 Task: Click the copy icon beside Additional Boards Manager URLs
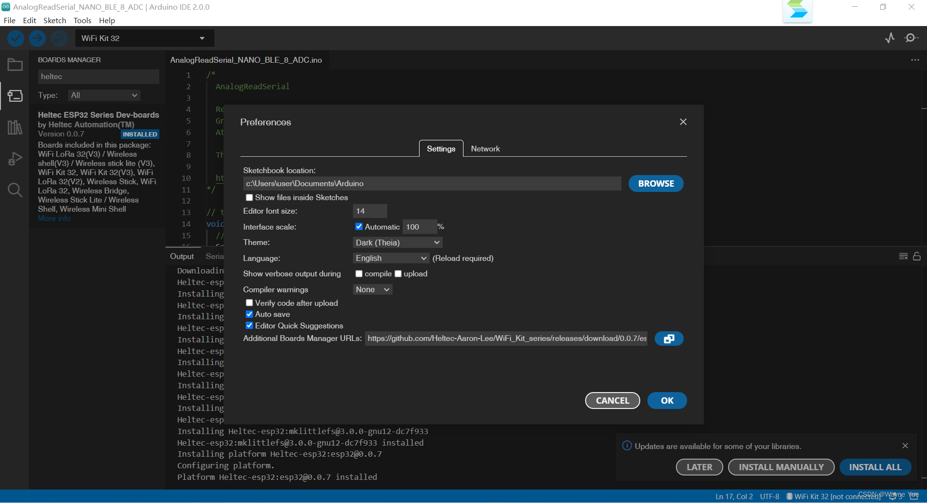click(668, 339)
